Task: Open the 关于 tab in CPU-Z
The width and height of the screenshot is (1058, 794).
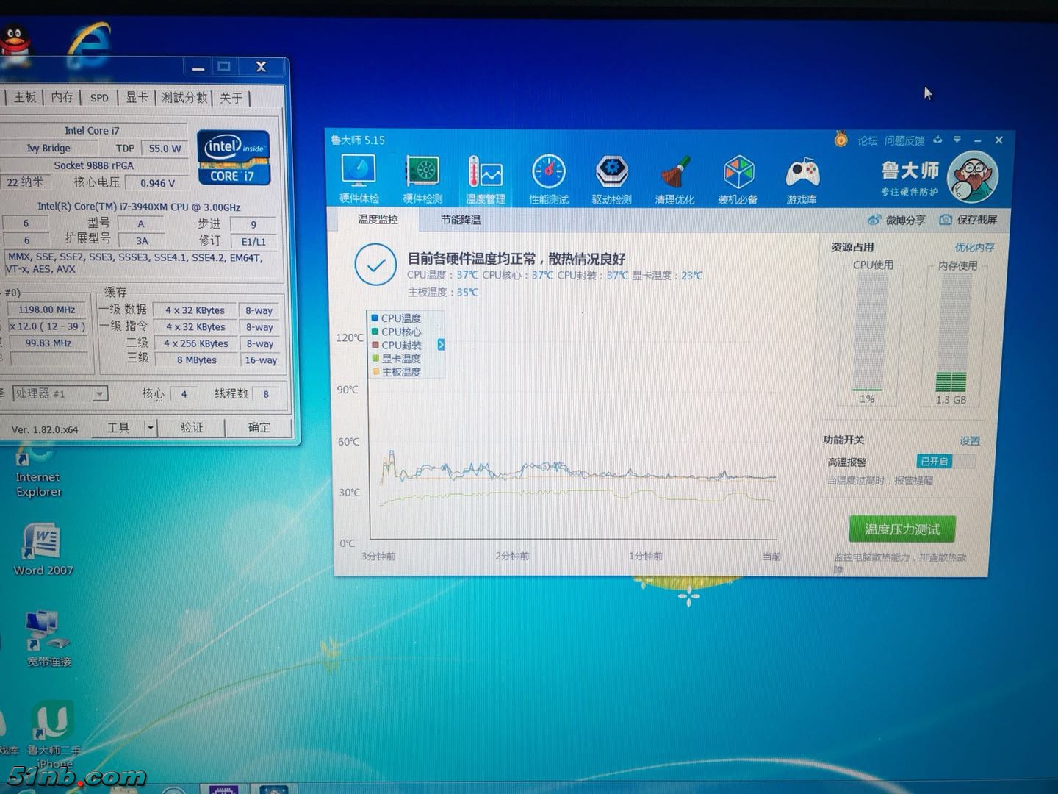Action: (x=231, y=97)
